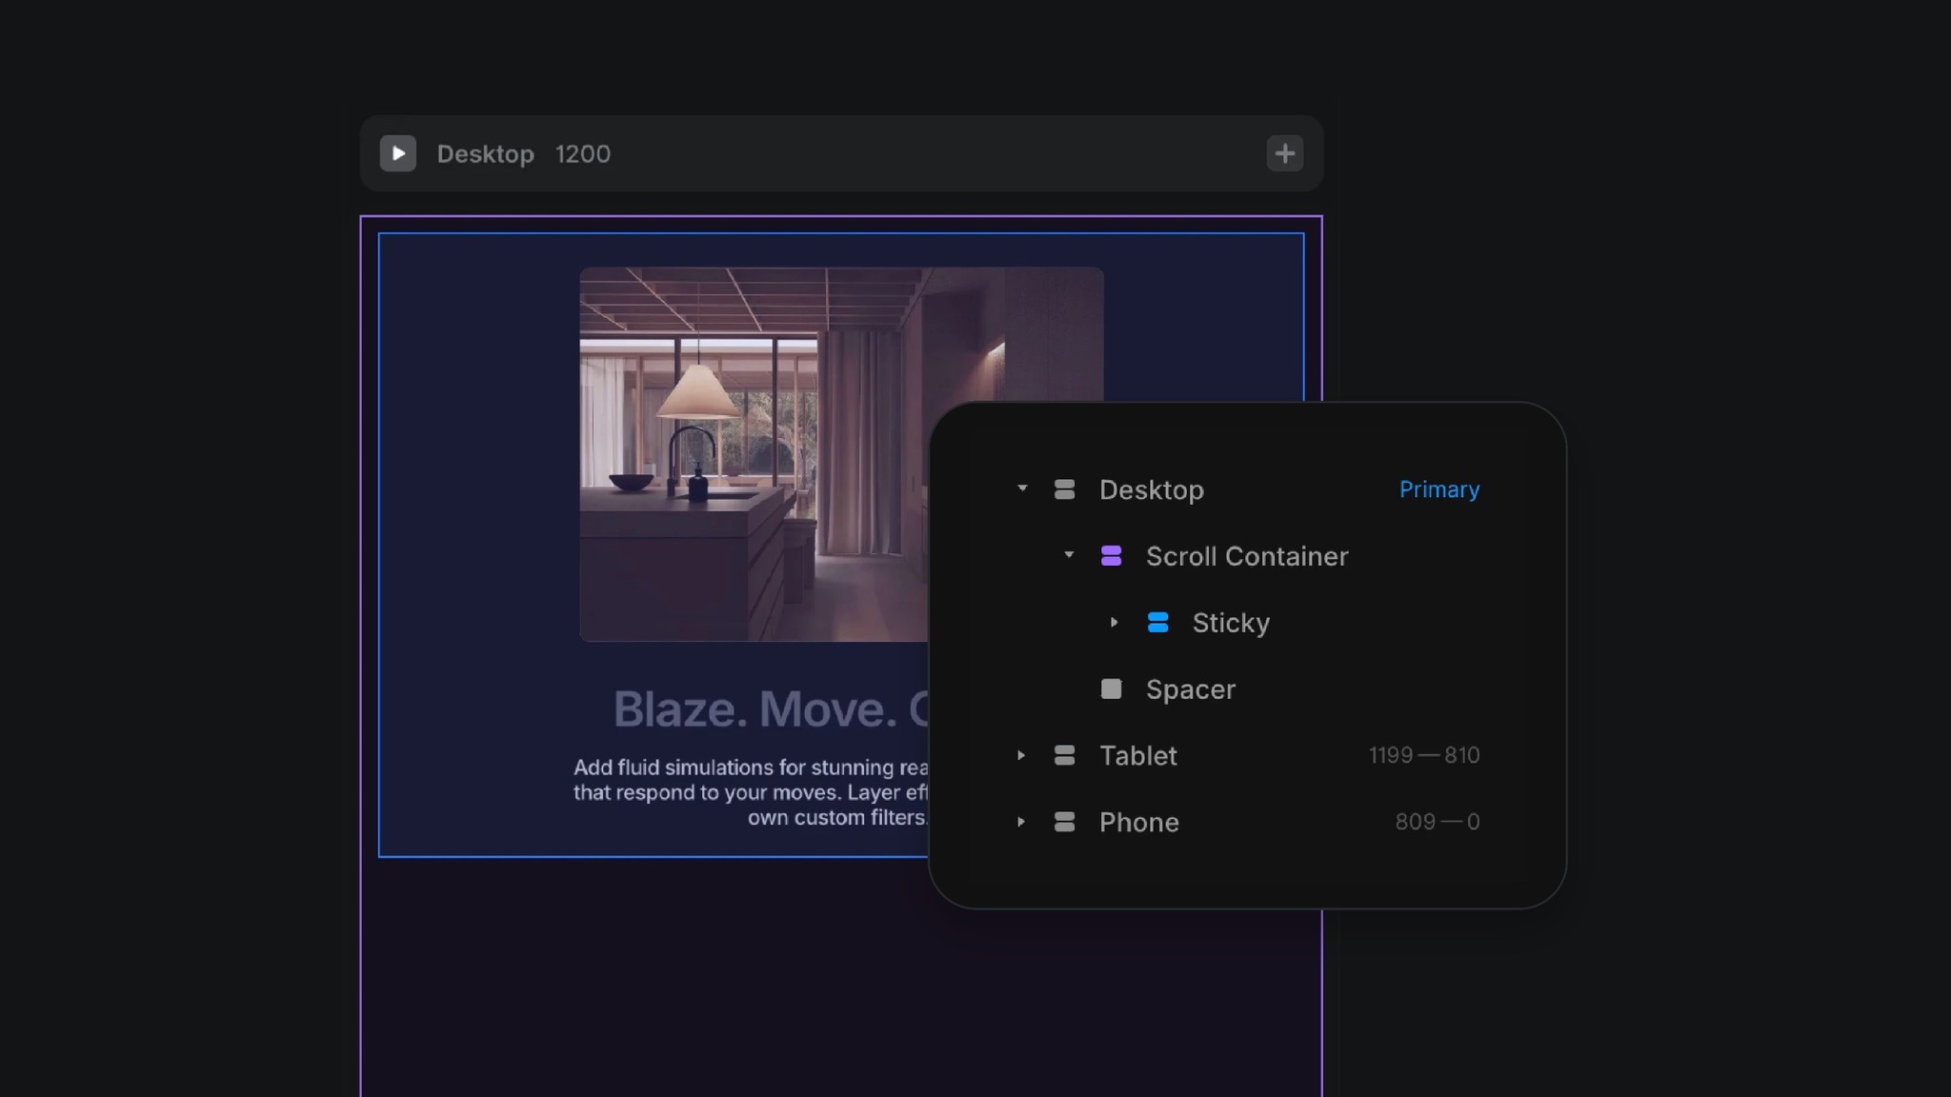1951x1097 pixels.
Task: Select the Spacer layer icon
Action: pos(1111,688)
